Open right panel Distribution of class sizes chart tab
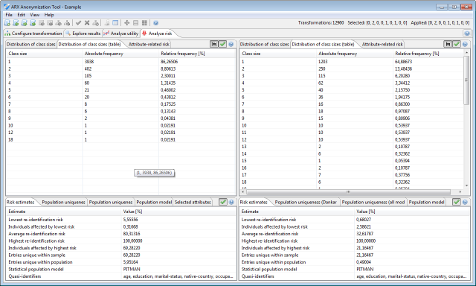This screenshot has width=476, height=286. coord(265,45)
